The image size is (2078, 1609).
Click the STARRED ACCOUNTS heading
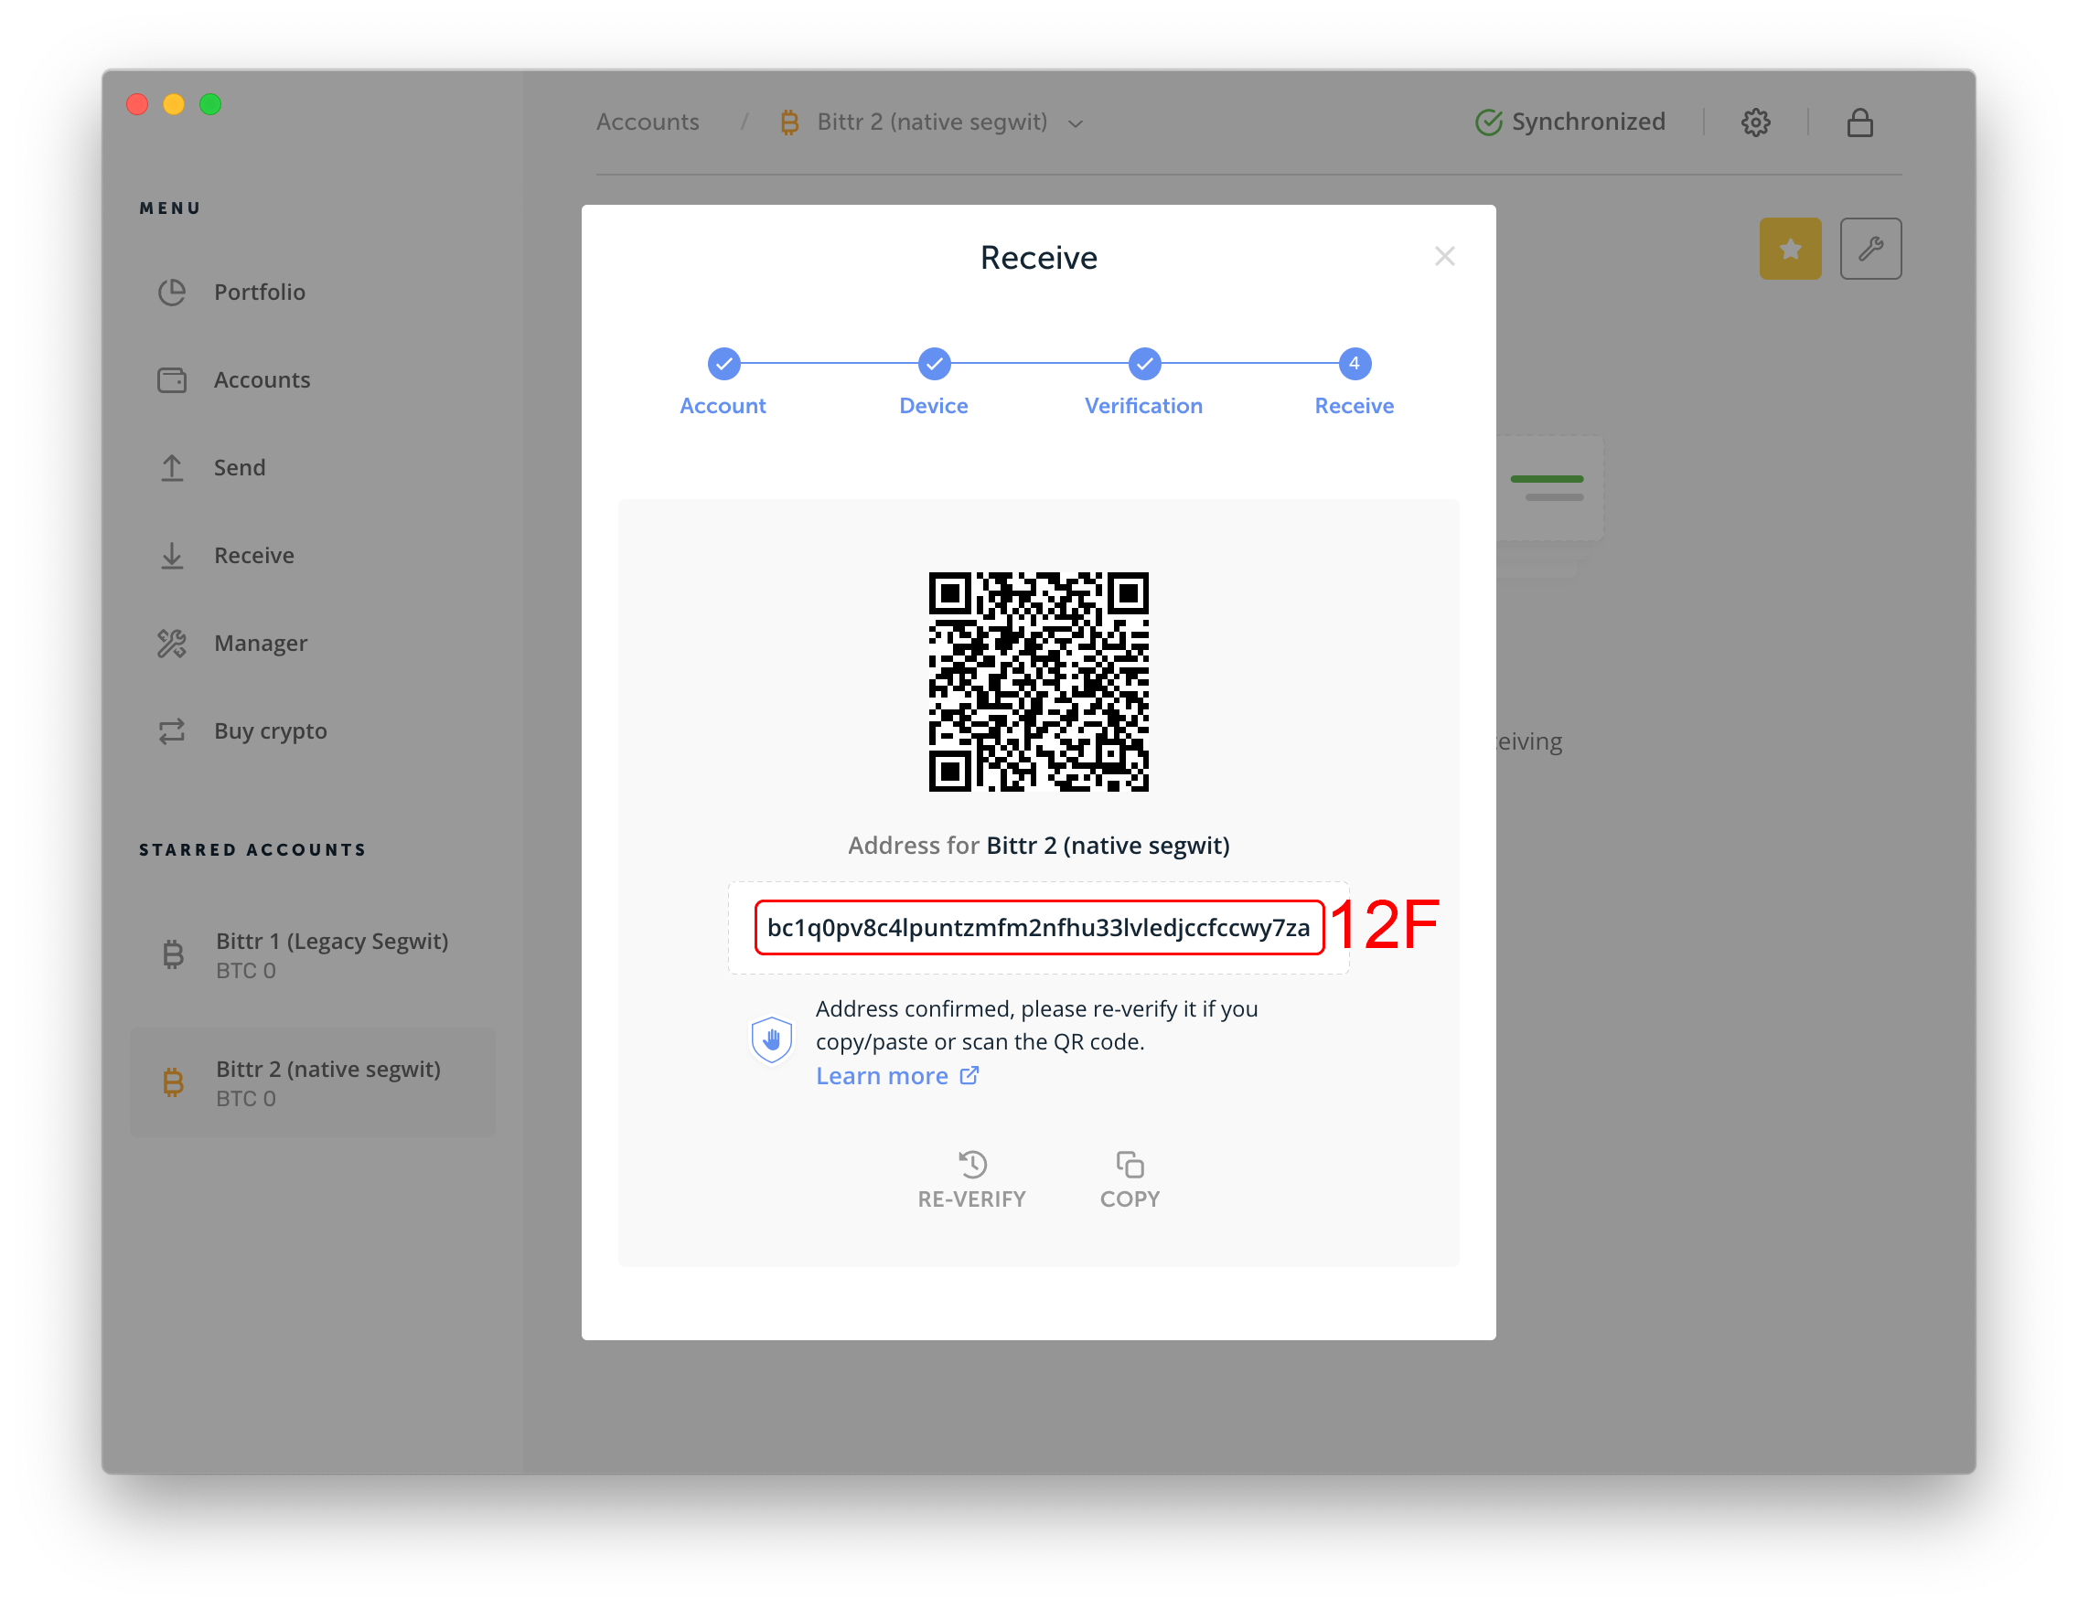tap(252, 850)
